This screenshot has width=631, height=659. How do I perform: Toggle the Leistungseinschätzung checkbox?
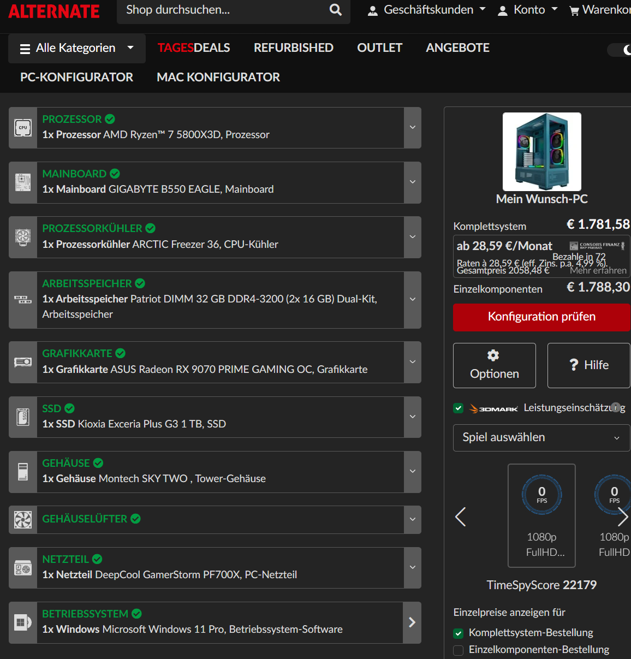click(459, 408)
